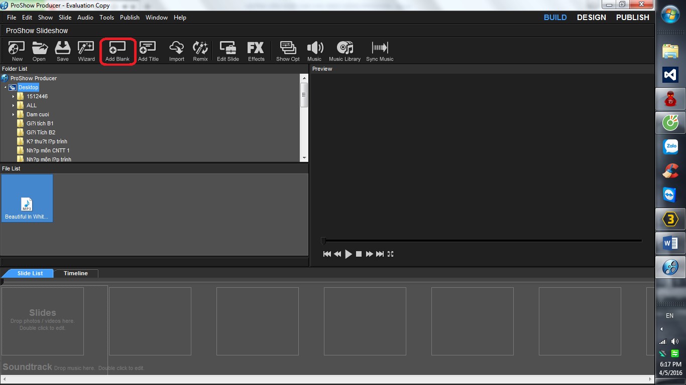Select the Slide List tab

[30, 273]
